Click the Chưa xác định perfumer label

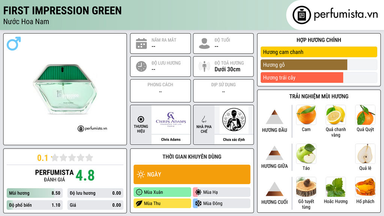[x=234, y=139]
